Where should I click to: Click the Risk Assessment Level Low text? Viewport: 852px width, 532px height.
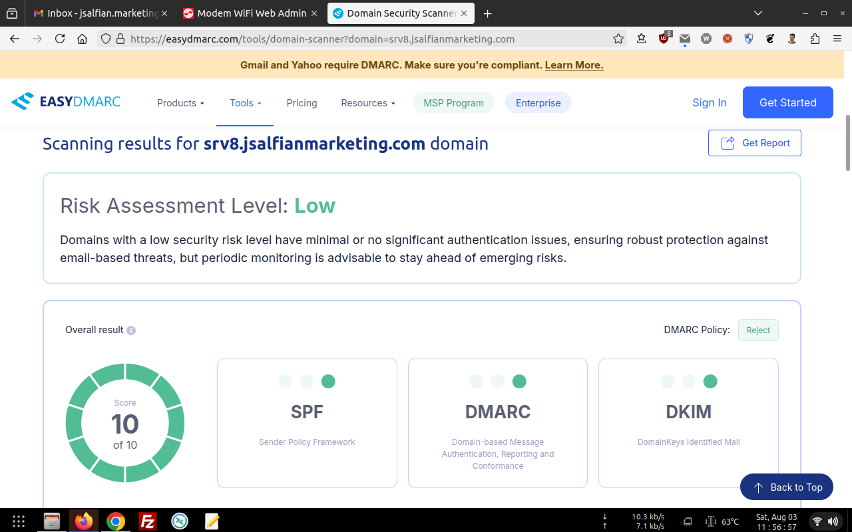198,205
